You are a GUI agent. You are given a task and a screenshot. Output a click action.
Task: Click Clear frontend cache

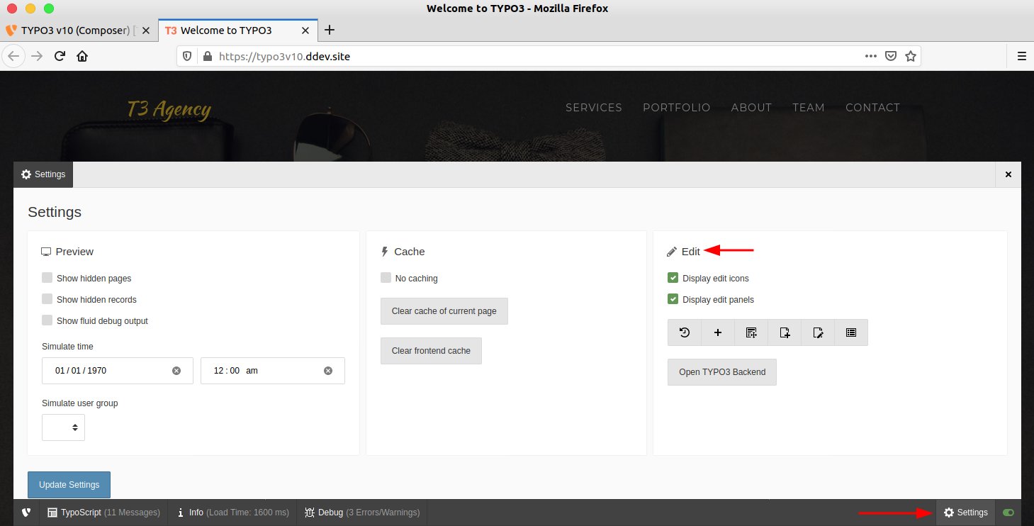pos(431,350)
